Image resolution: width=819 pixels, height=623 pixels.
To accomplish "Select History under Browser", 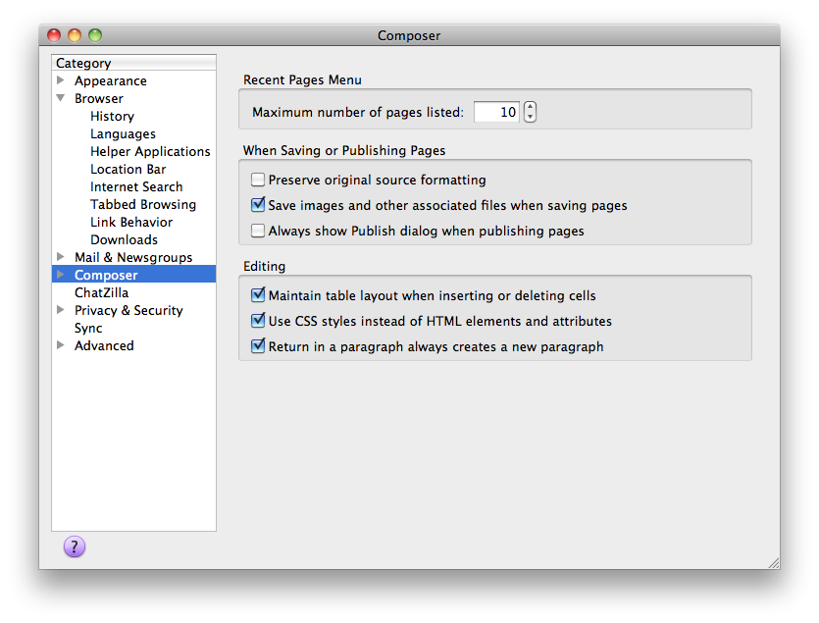I will [x=112, y=116].
